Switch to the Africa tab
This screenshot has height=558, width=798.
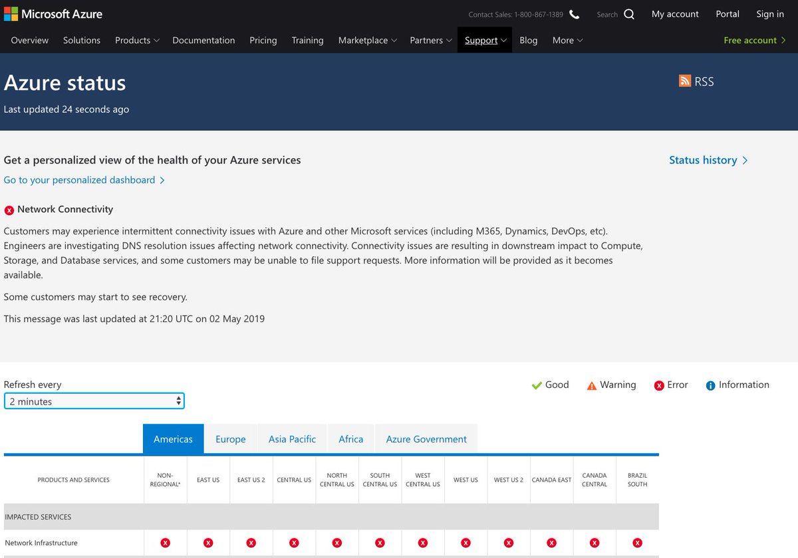click(x=351, y=439)
